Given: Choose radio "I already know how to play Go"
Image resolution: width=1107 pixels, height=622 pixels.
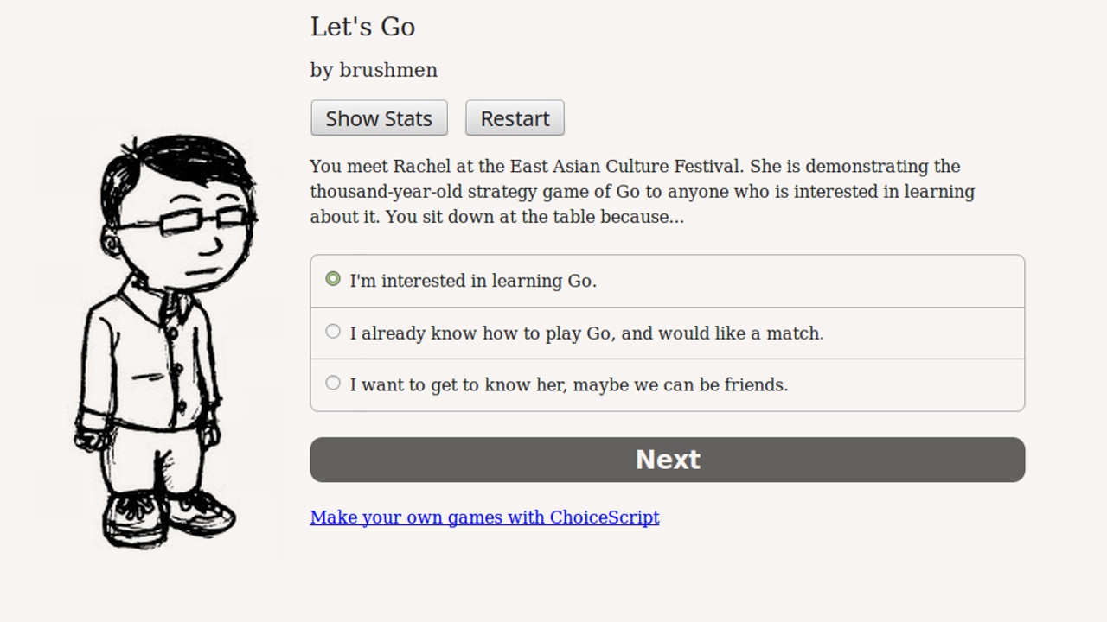Looking at the screenshot, I should [333, 331].
